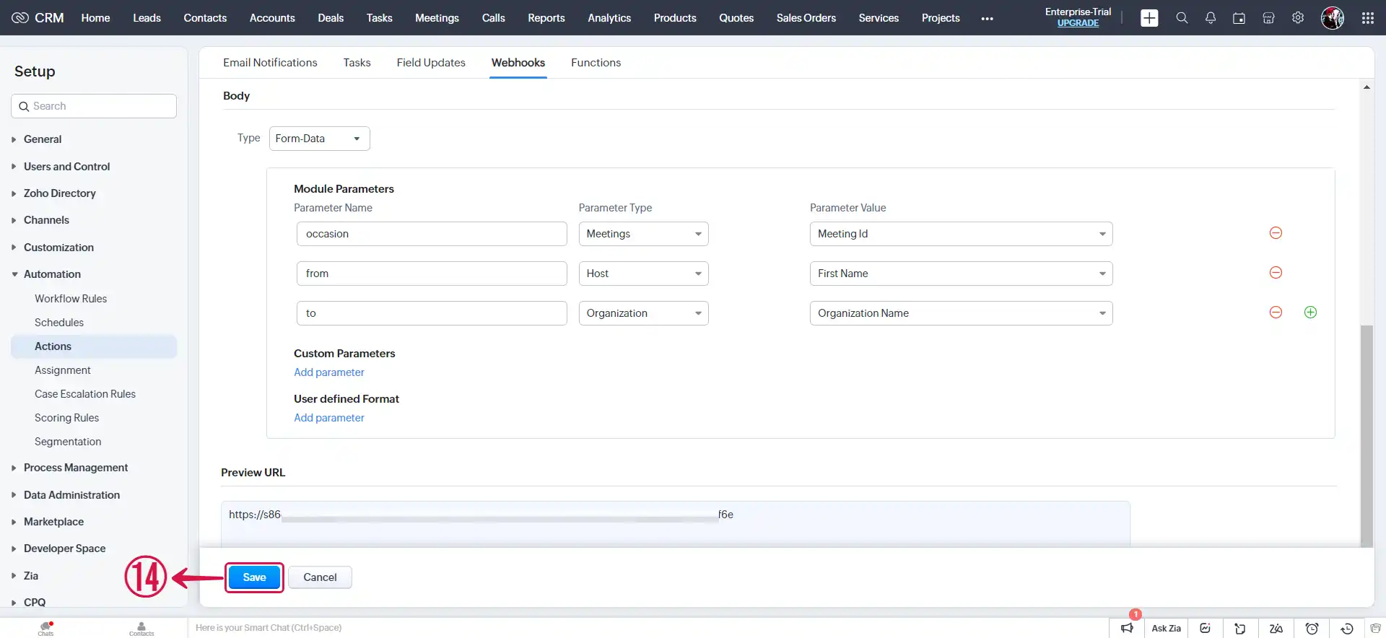Expand Process Management section
1386x638 pixels.
point(76,468)
